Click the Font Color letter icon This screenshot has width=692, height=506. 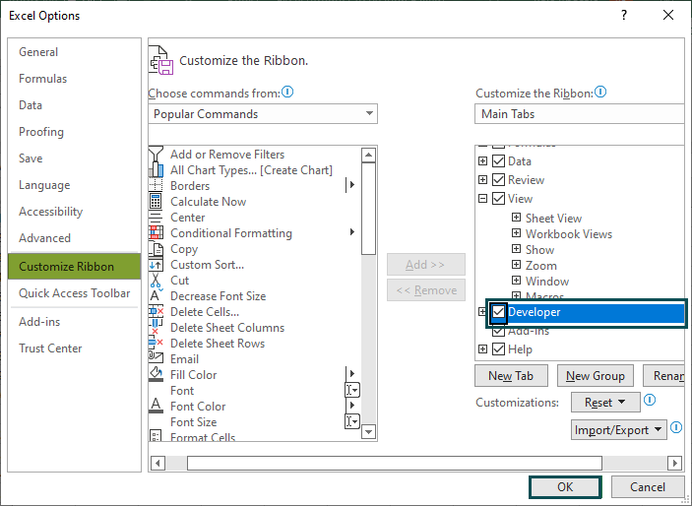pyautogui.click(x=156, y=406)
